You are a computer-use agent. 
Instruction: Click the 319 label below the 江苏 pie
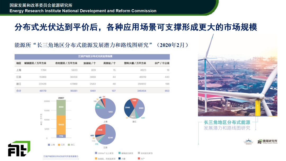96,144
